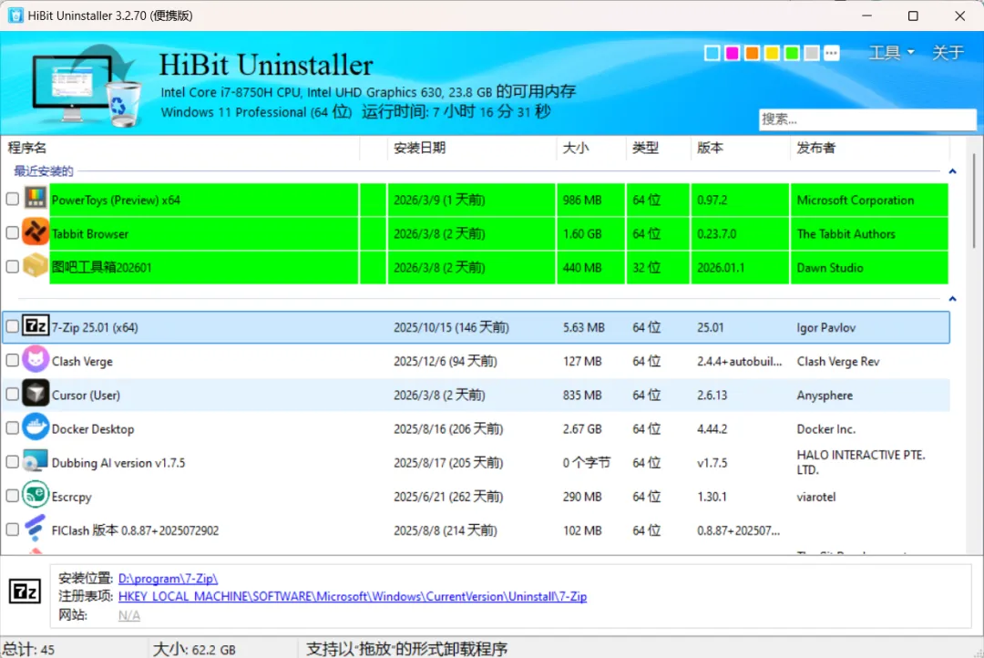Click the 7z icon in details pane
This screenshot has width=984, height=658.
pyautogui.click(x=26, y=591)
